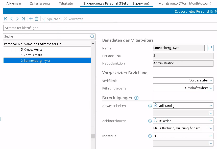Show info icon for Abwesenheiten
Image resolution: width=217 pixels, height=149 pixels.
click(150, 106)
